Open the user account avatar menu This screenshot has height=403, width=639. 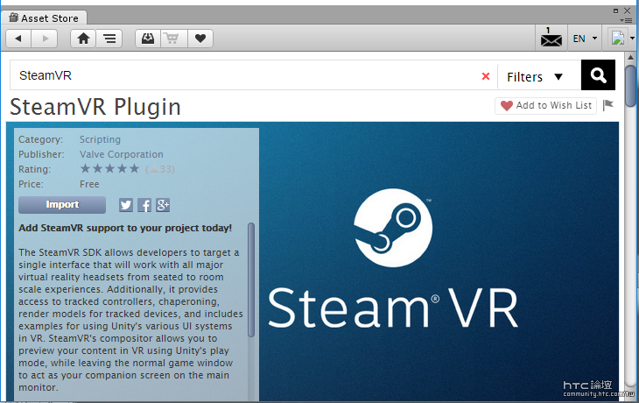click(621, 39)
